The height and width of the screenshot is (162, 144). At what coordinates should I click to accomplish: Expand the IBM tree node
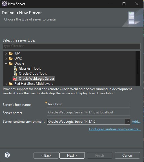pos(6,54)
